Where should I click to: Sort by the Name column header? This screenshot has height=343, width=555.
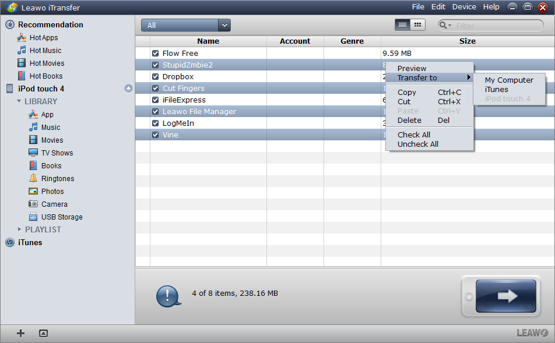(x=208, y=41)
